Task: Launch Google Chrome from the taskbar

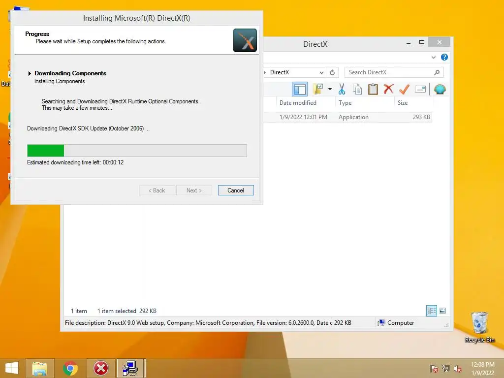Action: [70, 368]
